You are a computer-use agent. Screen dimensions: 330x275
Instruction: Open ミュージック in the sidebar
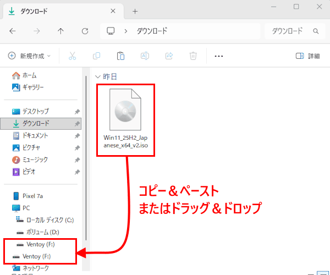pyautogui.click(x=30, y=159)
